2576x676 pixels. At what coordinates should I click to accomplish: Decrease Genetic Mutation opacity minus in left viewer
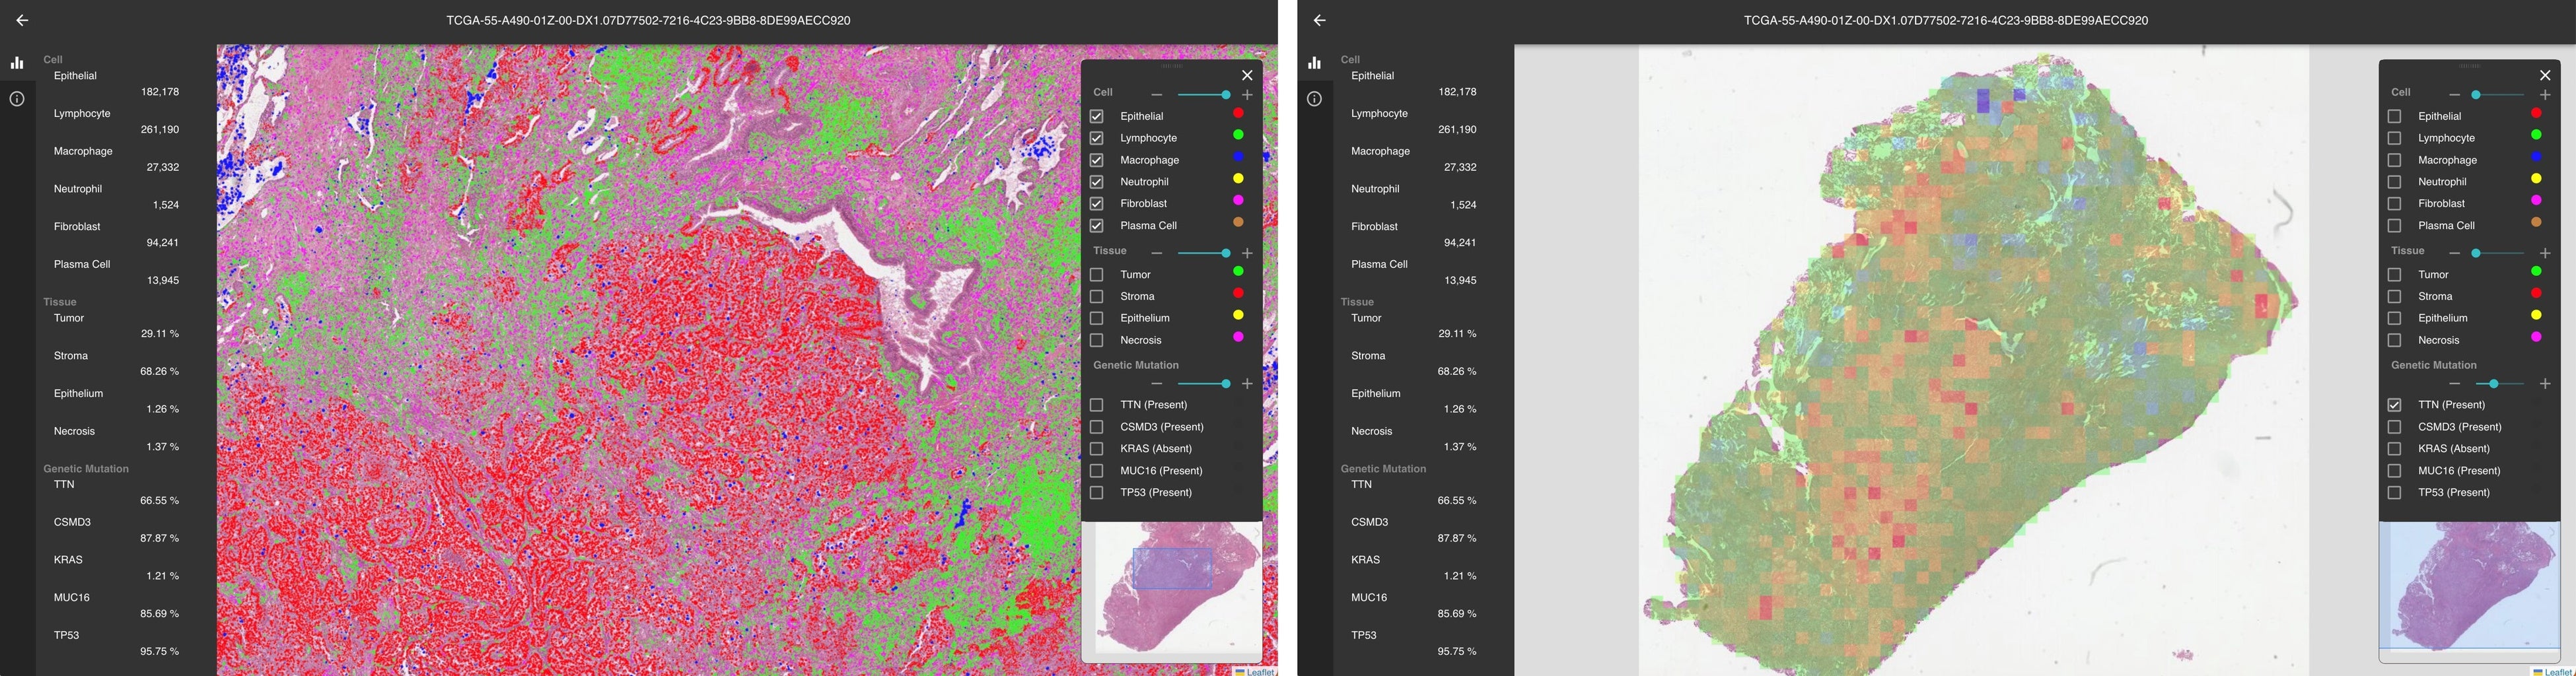(1157, 384)
